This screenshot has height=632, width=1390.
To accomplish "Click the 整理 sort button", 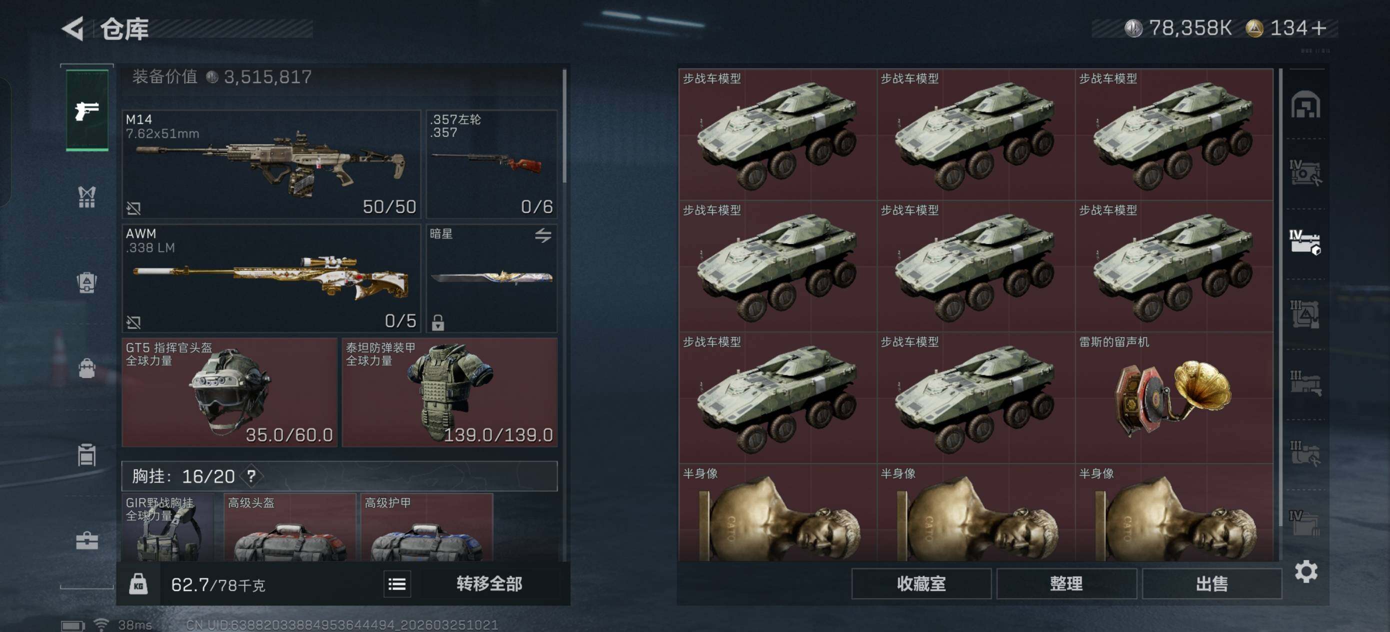I will pos(1066,583).
